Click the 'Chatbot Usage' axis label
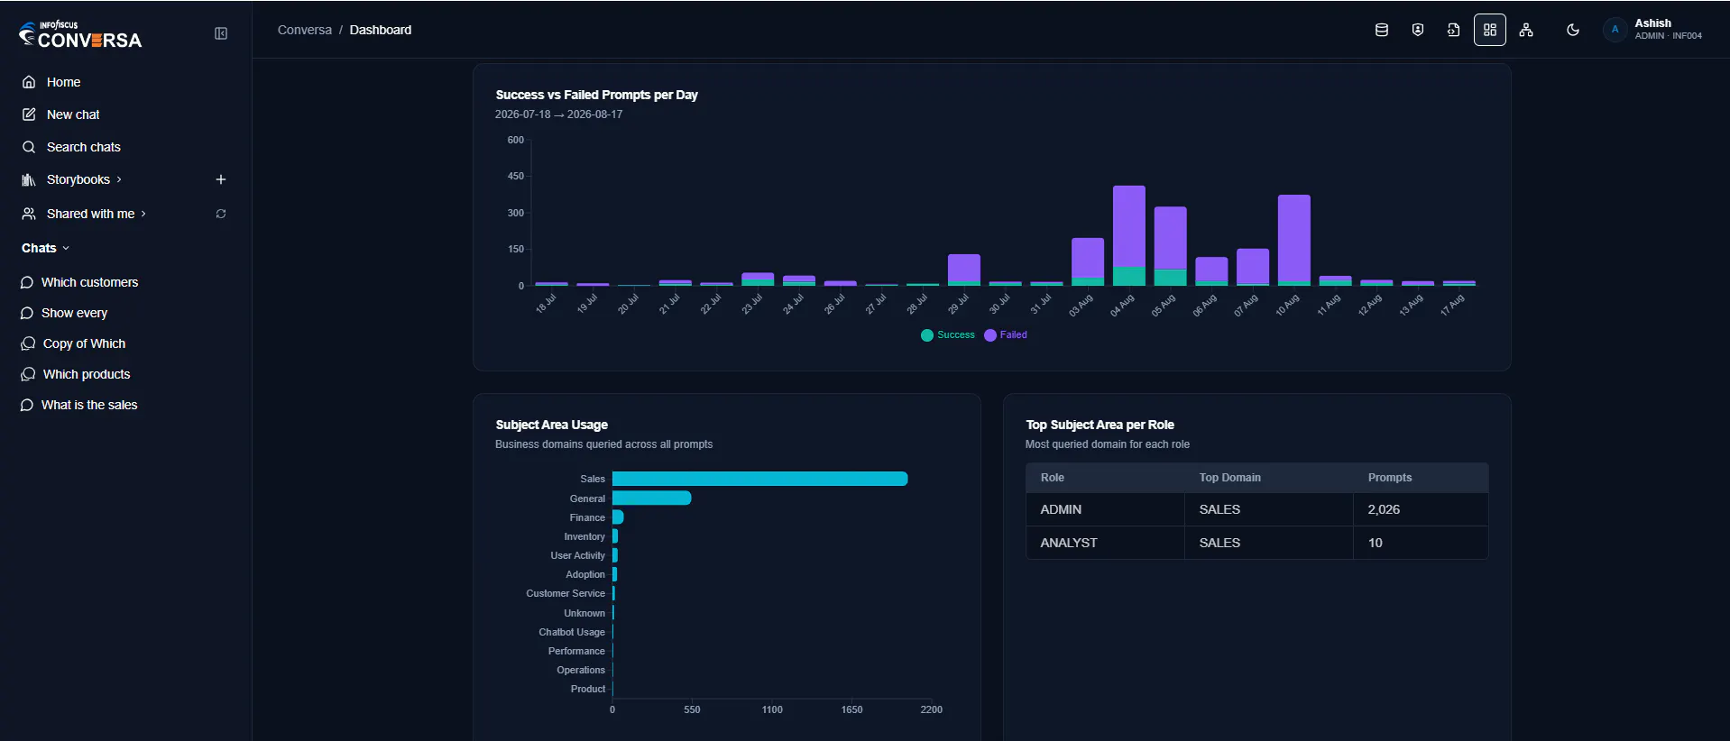This screenshot has width=1730, height=741. [x=572, y=632]
